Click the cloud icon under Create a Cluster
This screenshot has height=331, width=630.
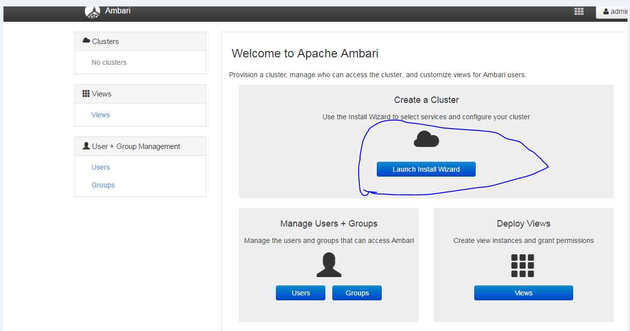pos(426,140)
